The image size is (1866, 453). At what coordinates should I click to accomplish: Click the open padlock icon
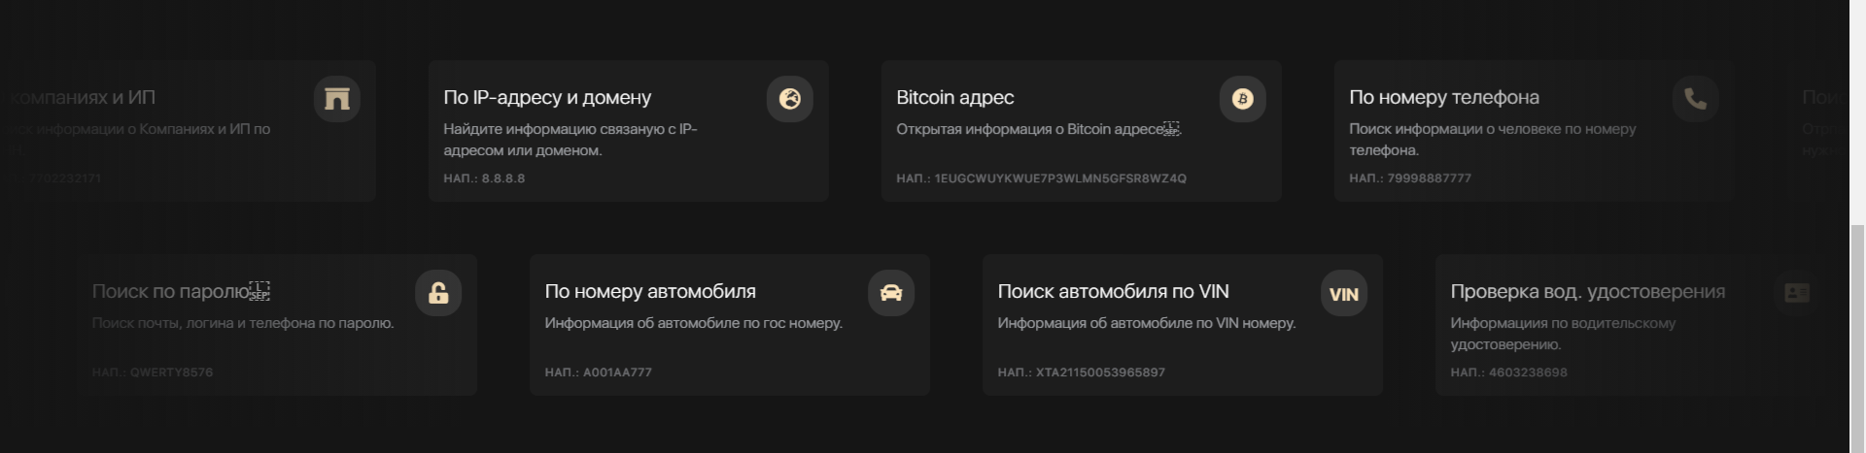coord(438,293)
